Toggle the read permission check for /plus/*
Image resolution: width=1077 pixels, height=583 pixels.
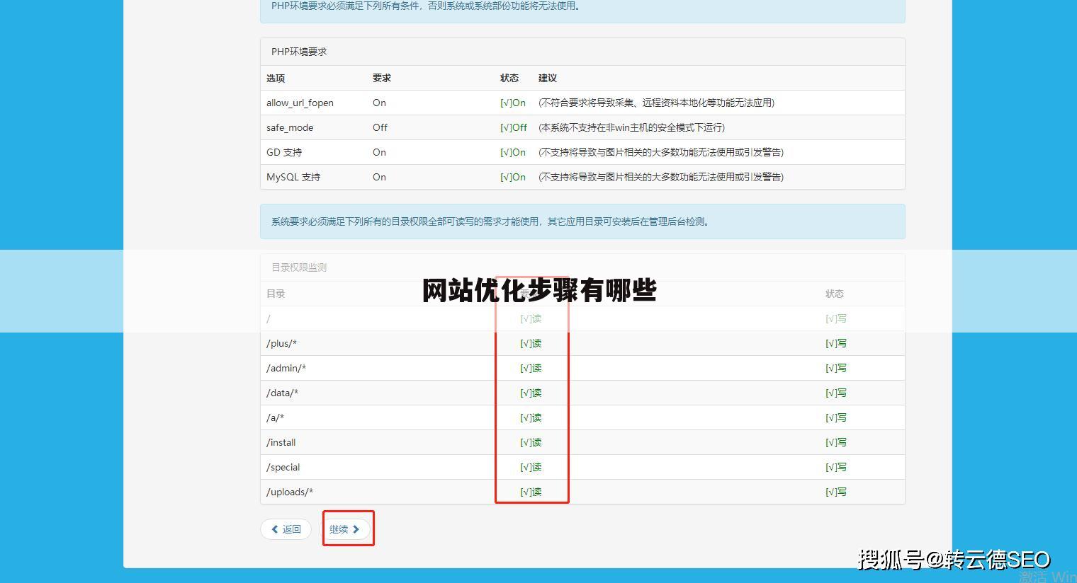pos(531,343)
